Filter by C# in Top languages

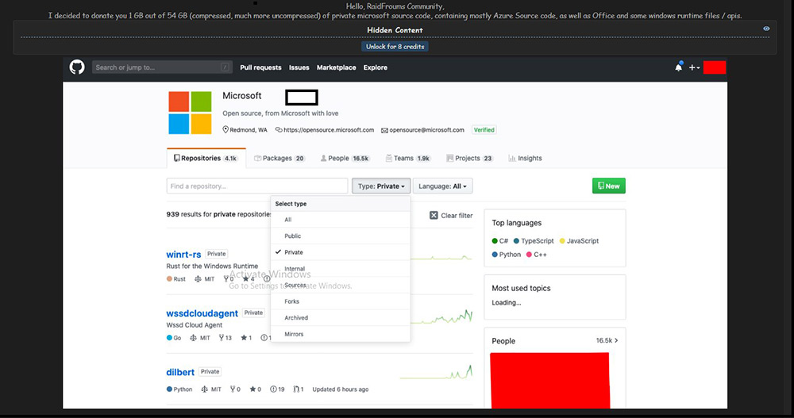pos(499,241)
